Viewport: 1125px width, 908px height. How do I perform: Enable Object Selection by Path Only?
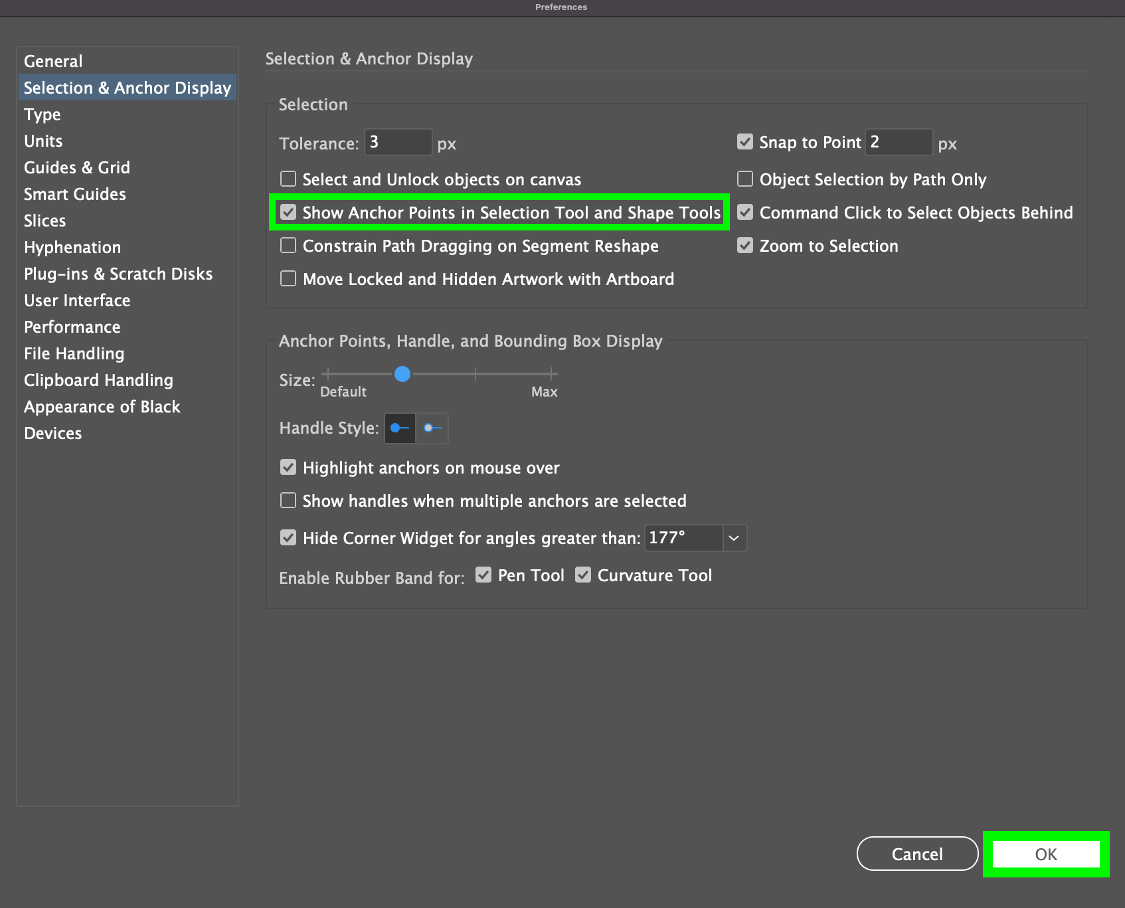click(x=744, y=179)
